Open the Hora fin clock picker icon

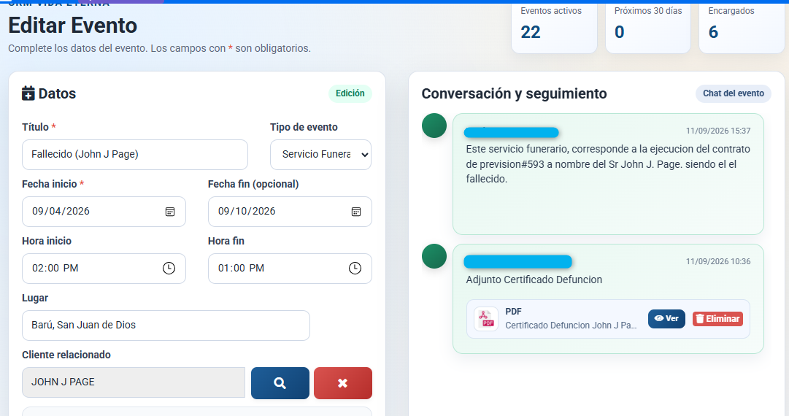(x=355, y=268)
